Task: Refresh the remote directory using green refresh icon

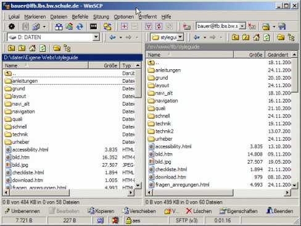Action: click(266, 37)
